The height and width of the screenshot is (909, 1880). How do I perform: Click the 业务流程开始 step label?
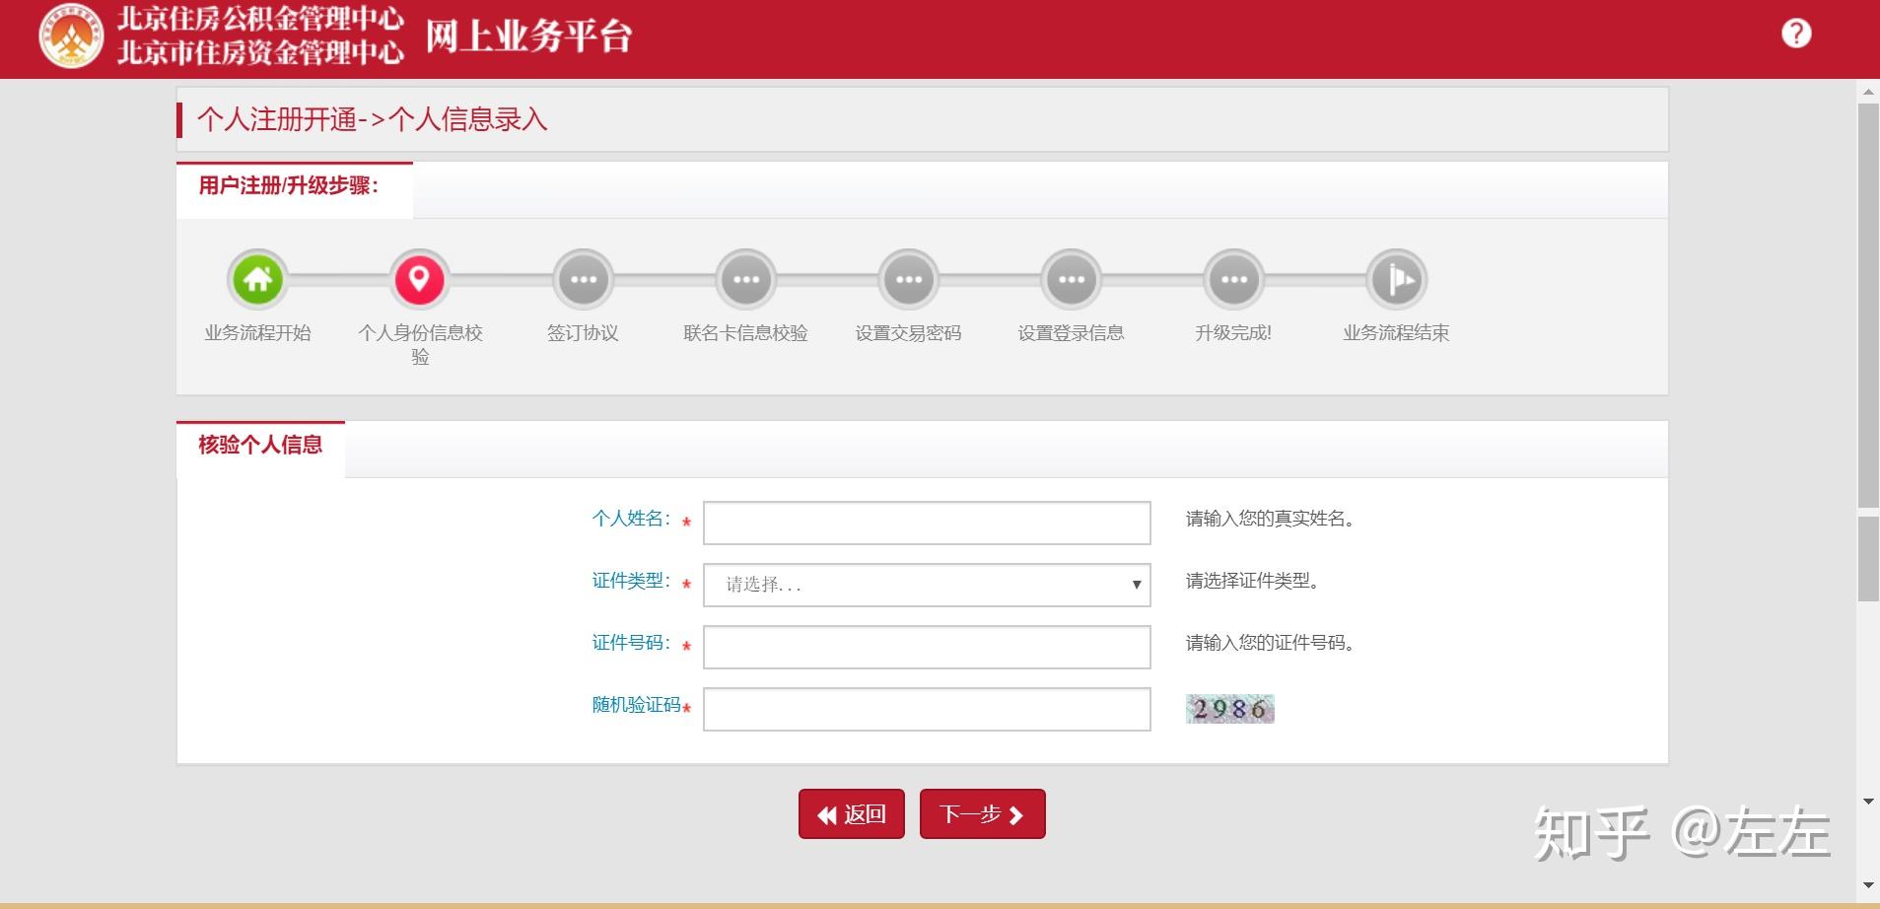257,333
